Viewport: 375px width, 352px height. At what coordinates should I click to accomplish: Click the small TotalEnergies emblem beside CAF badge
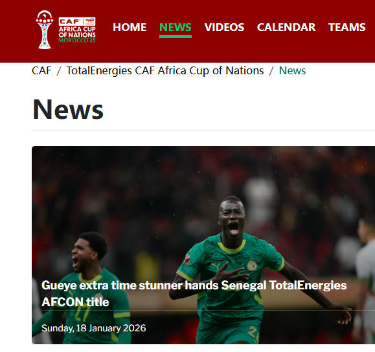(x=89, y=21)
